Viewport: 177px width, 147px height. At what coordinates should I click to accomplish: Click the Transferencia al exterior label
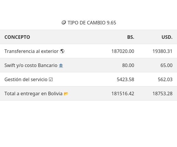click(31, 51)
